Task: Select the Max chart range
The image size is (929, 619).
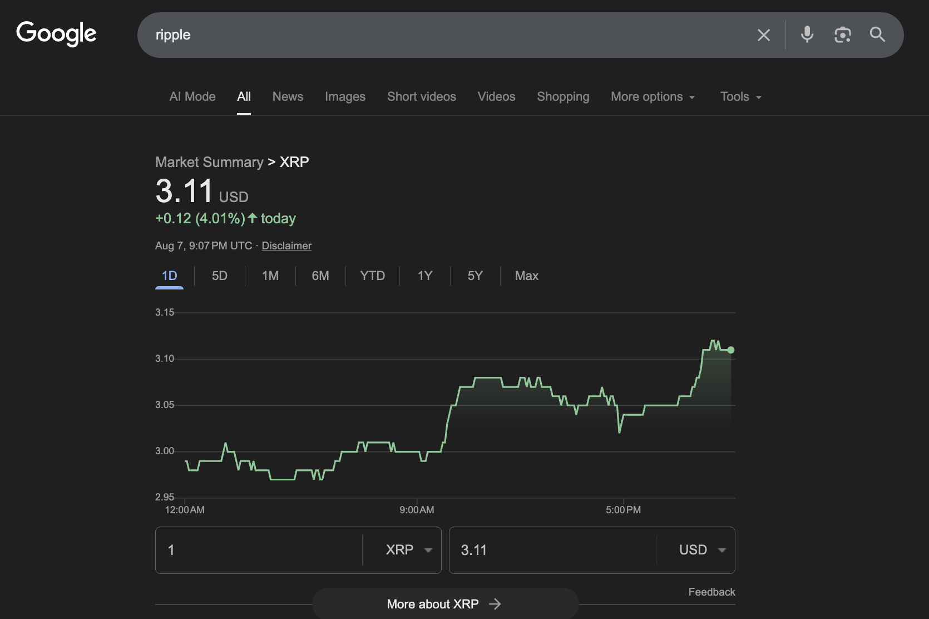Action: tap(527, 276)
